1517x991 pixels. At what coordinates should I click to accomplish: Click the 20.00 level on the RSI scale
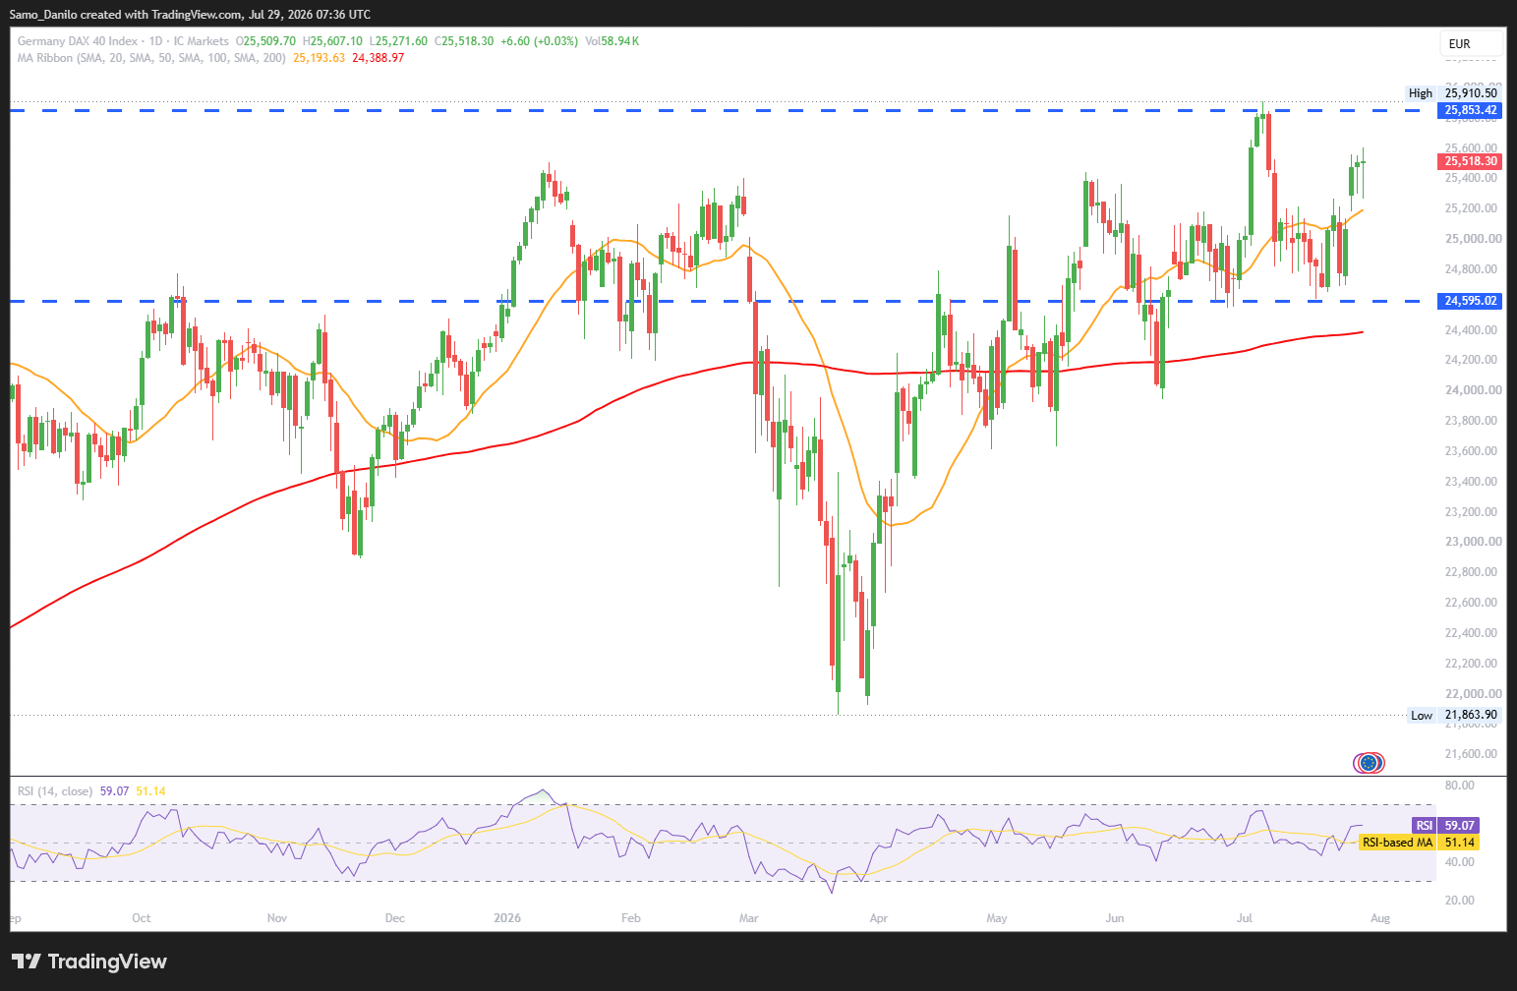pyautogui.click(x=1460, y=901)
